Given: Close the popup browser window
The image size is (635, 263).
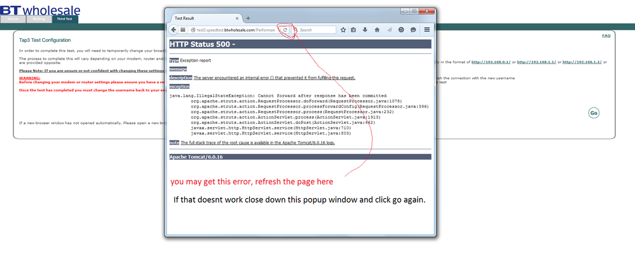Looking at the screenshot, I should point(427,11).
